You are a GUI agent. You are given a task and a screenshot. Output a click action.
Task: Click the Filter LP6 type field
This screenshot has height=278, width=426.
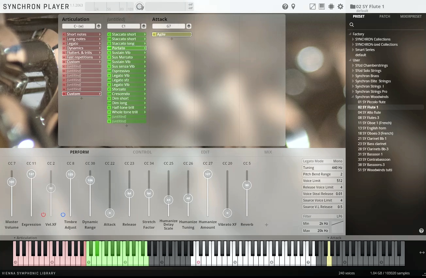click(323, 216)
